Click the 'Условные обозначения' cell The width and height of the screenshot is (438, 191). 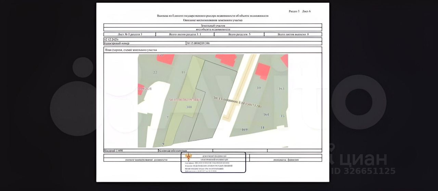tap(185, 150)
